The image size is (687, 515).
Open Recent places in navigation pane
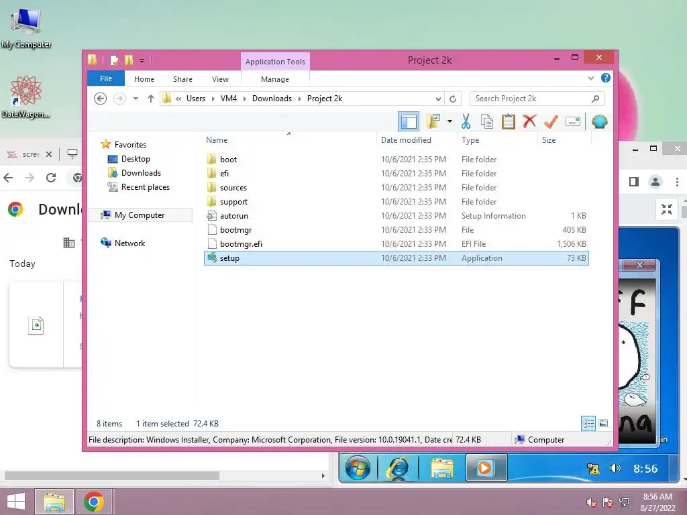click(146, 187)
